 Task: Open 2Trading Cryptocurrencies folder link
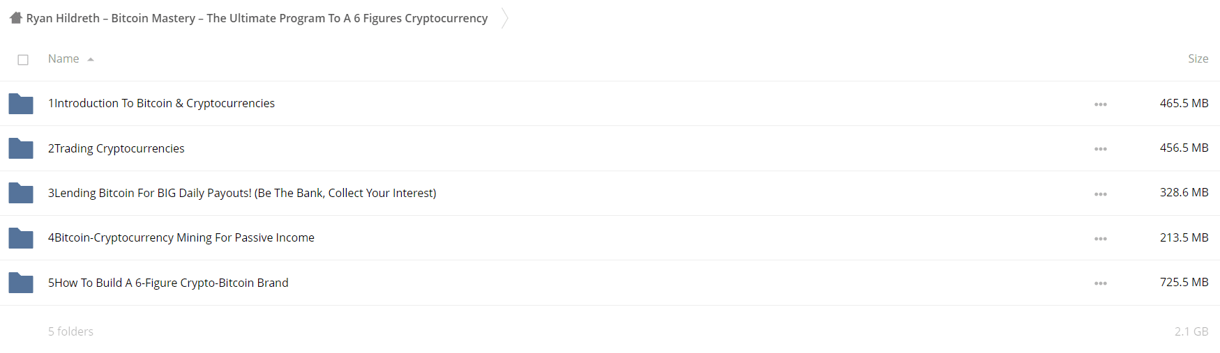point(116,148)
